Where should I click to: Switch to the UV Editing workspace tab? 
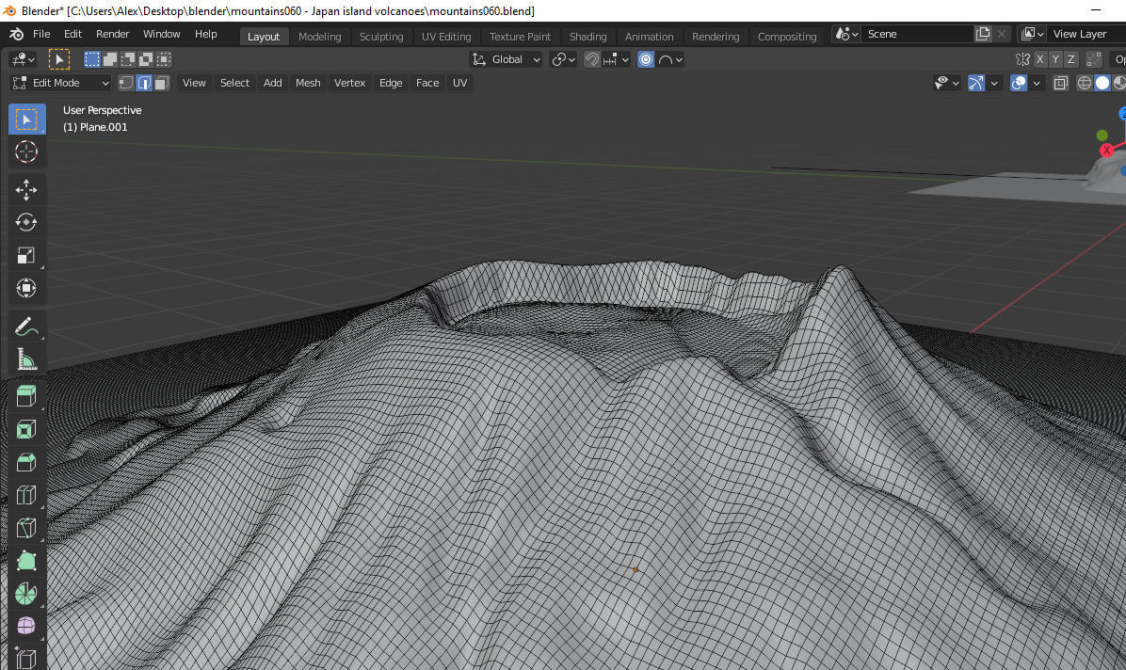[x=446, y=37]
